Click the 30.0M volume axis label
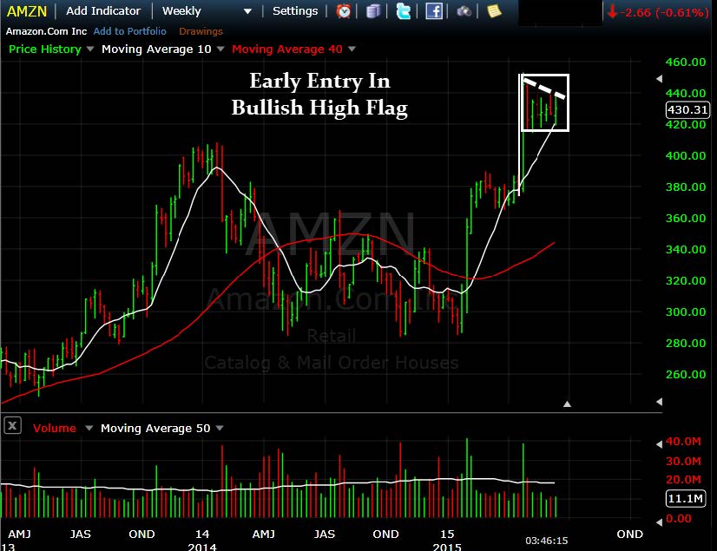 tap(683, 461)
